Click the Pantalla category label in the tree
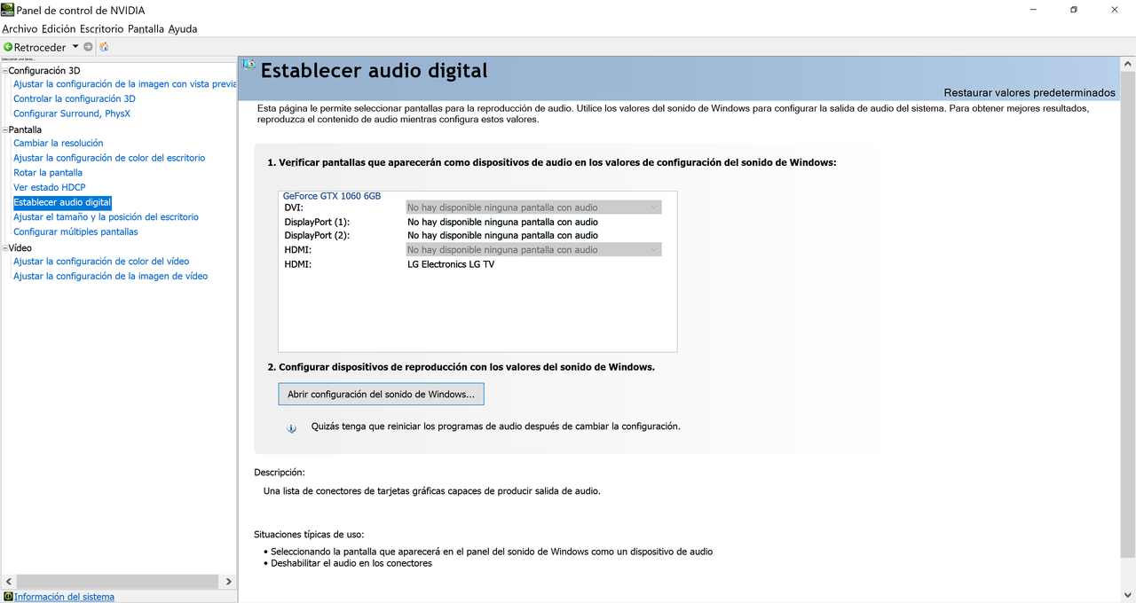Viewport: 1136px width, 603px height. coord(25,129)
